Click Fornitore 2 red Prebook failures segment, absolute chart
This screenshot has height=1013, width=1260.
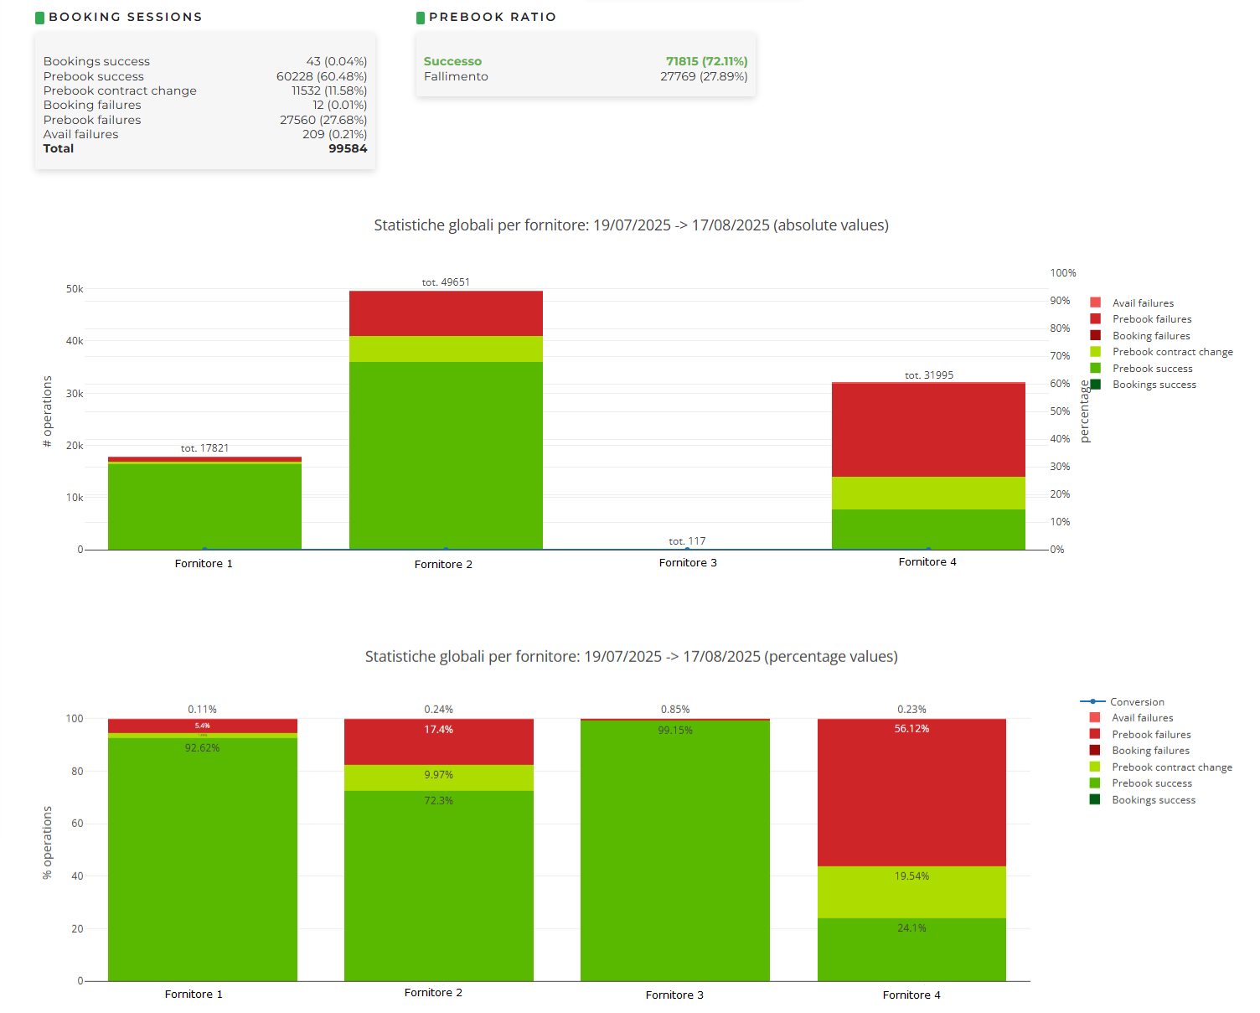[446, 313]
